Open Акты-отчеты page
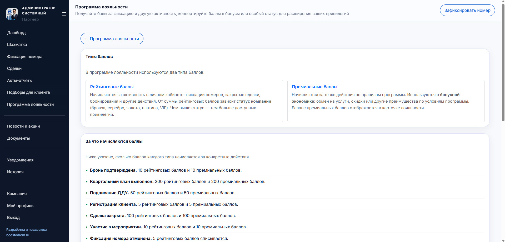 click(20, 81)
